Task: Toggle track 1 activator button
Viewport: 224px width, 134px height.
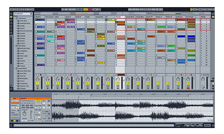Action: pyautogui.click(x=37, y=83)
